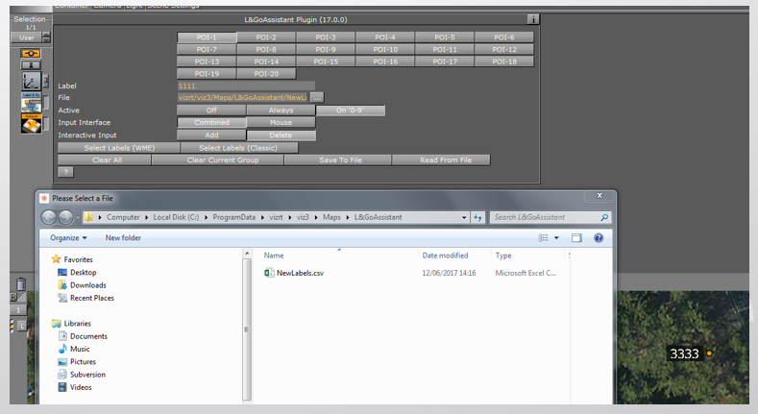
Task: Click the Save To File button
Action: coord(341,160)
